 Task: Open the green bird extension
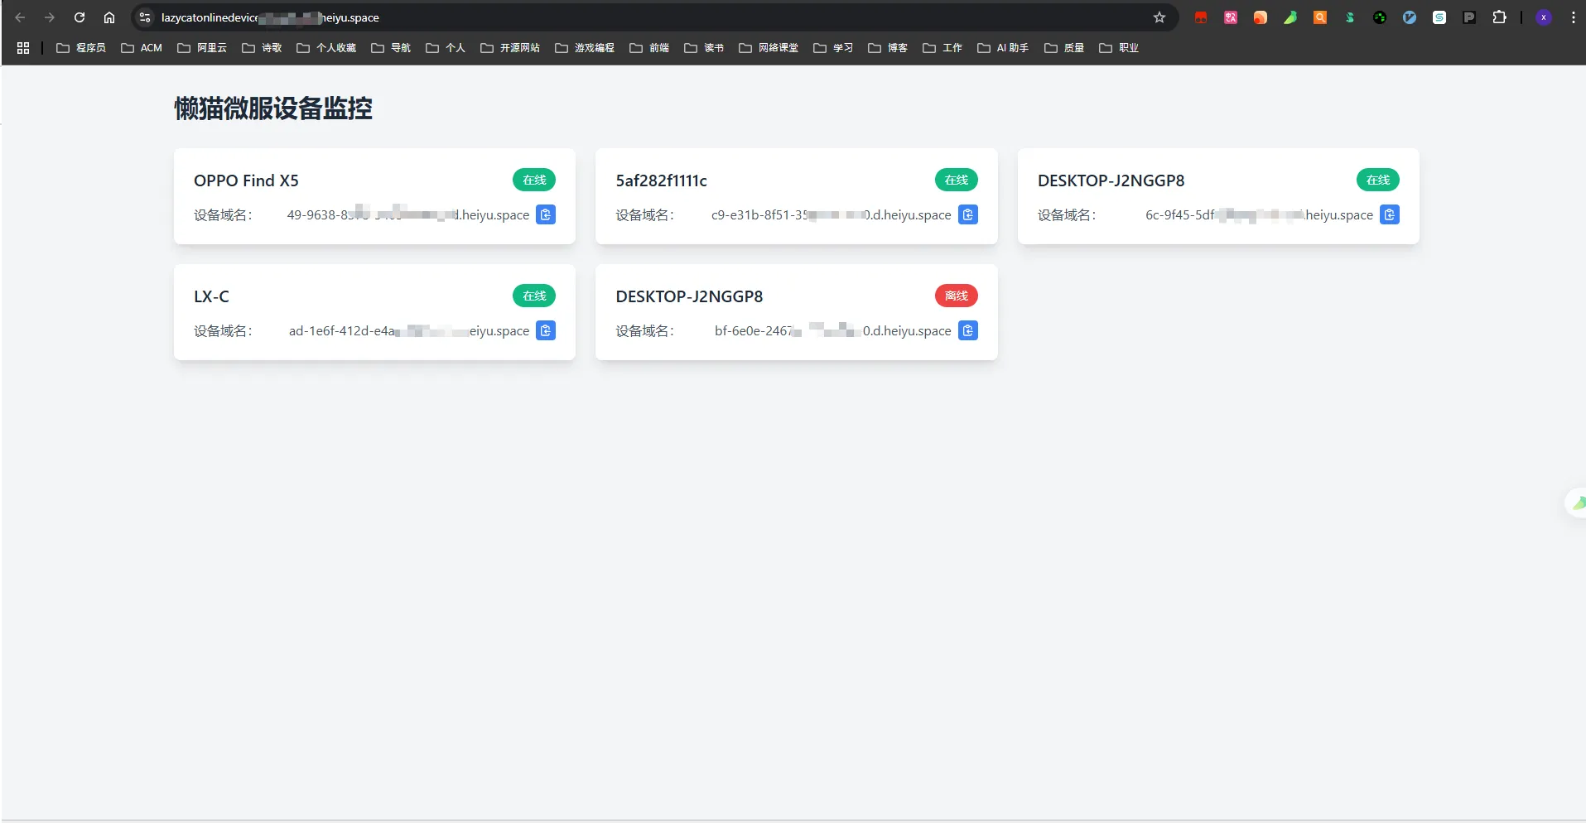pos(1290,17)
